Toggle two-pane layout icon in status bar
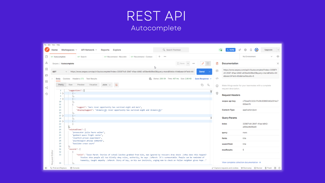This screenshot has width=325, height=183. pyautogui.click(x=275, y=168)
